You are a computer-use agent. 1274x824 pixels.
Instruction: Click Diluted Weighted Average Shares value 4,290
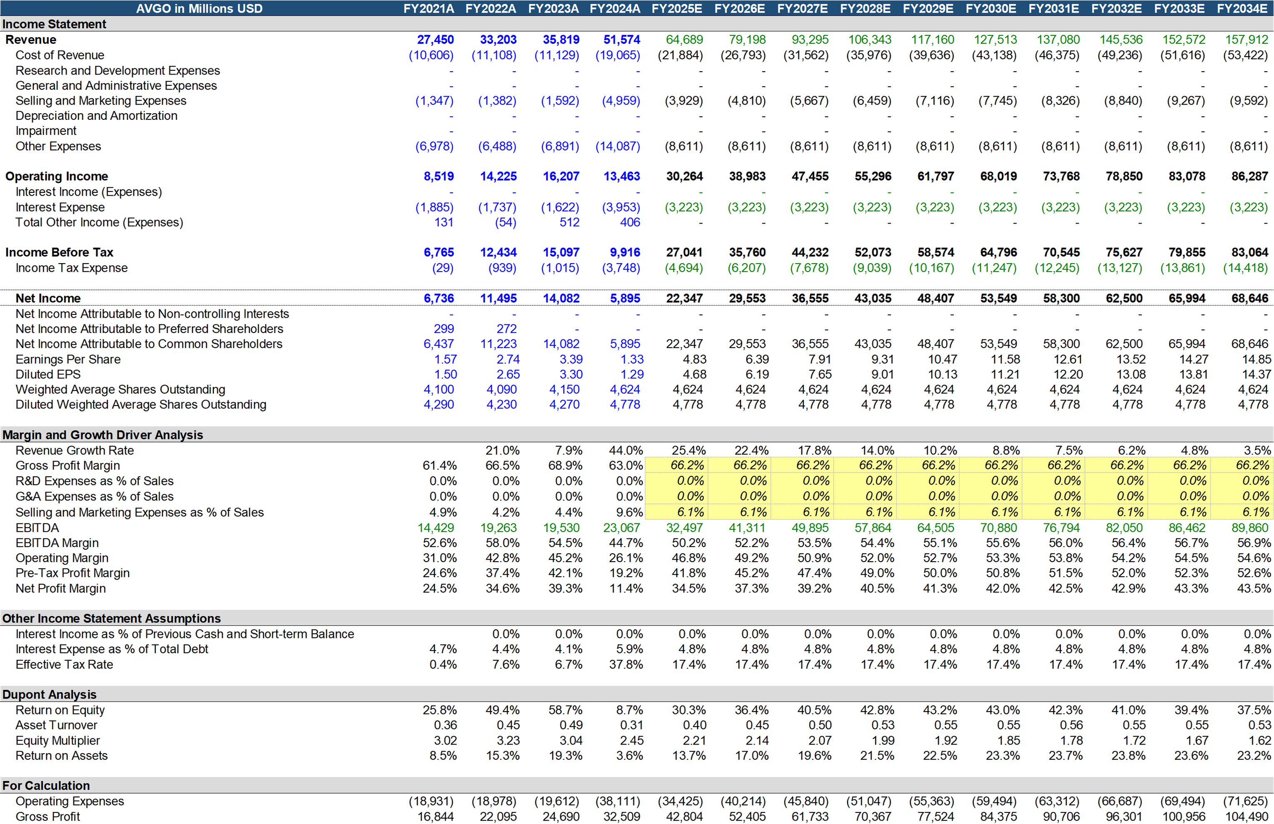438,404
